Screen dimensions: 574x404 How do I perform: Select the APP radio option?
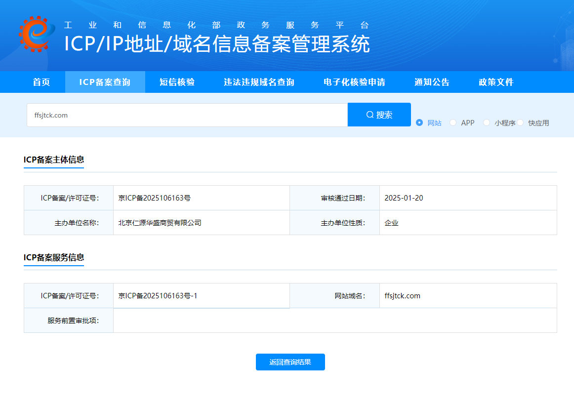tap(453, 122)
